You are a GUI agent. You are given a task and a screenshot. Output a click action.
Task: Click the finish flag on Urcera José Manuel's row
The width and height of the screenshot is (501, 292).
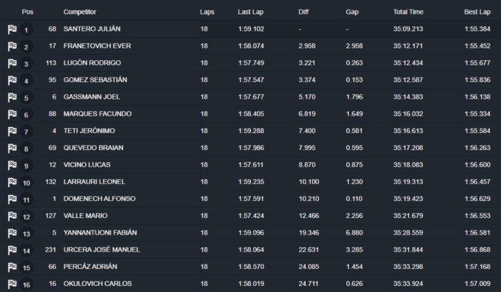(12, 250)
